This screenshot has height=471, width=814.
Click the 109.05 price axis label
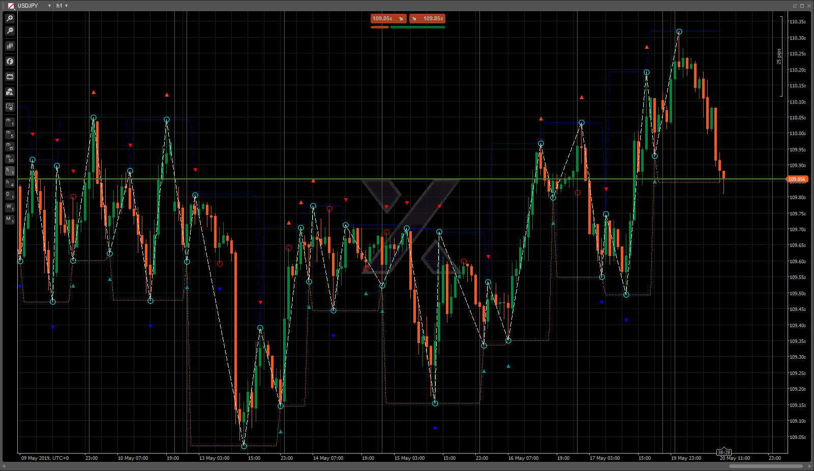pos(797,437)
